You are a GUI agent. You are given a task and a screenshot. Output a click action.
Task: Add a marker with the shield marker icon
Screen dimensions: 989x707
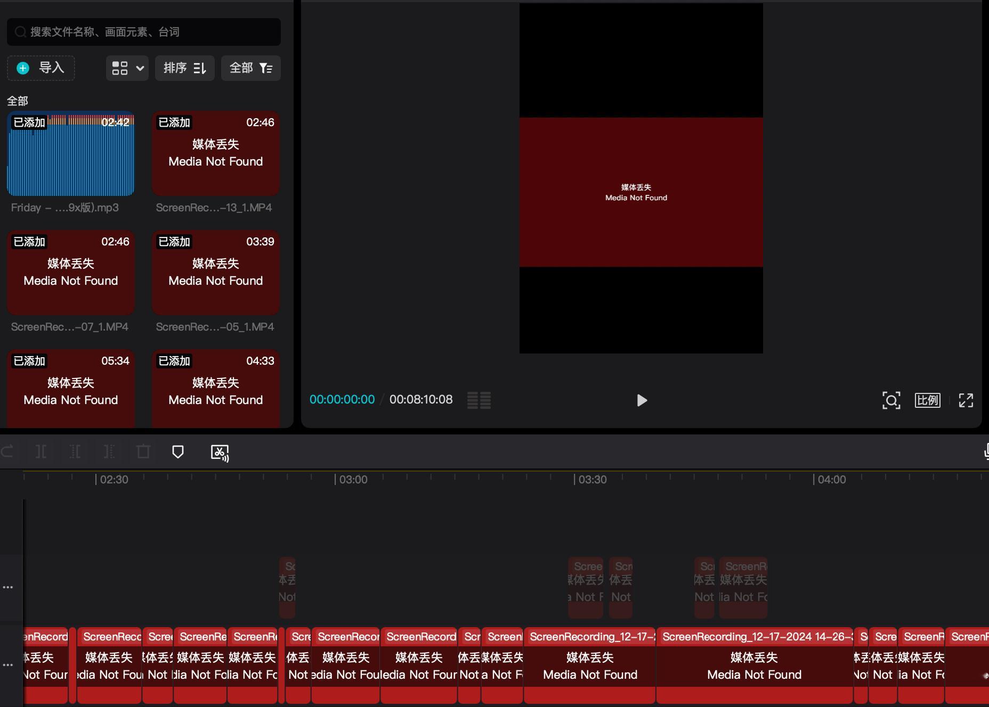178,452
